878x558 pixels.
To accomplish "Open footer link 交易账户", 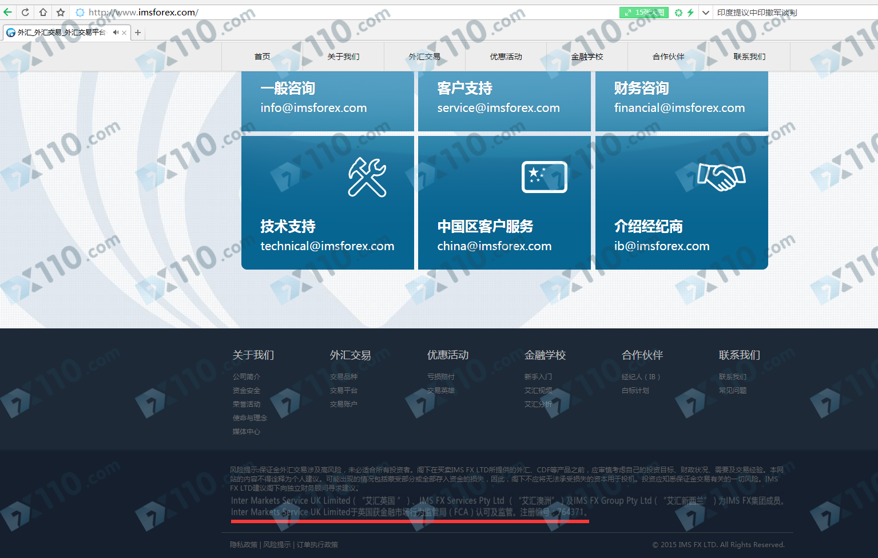I will click(x=344, y=404).
